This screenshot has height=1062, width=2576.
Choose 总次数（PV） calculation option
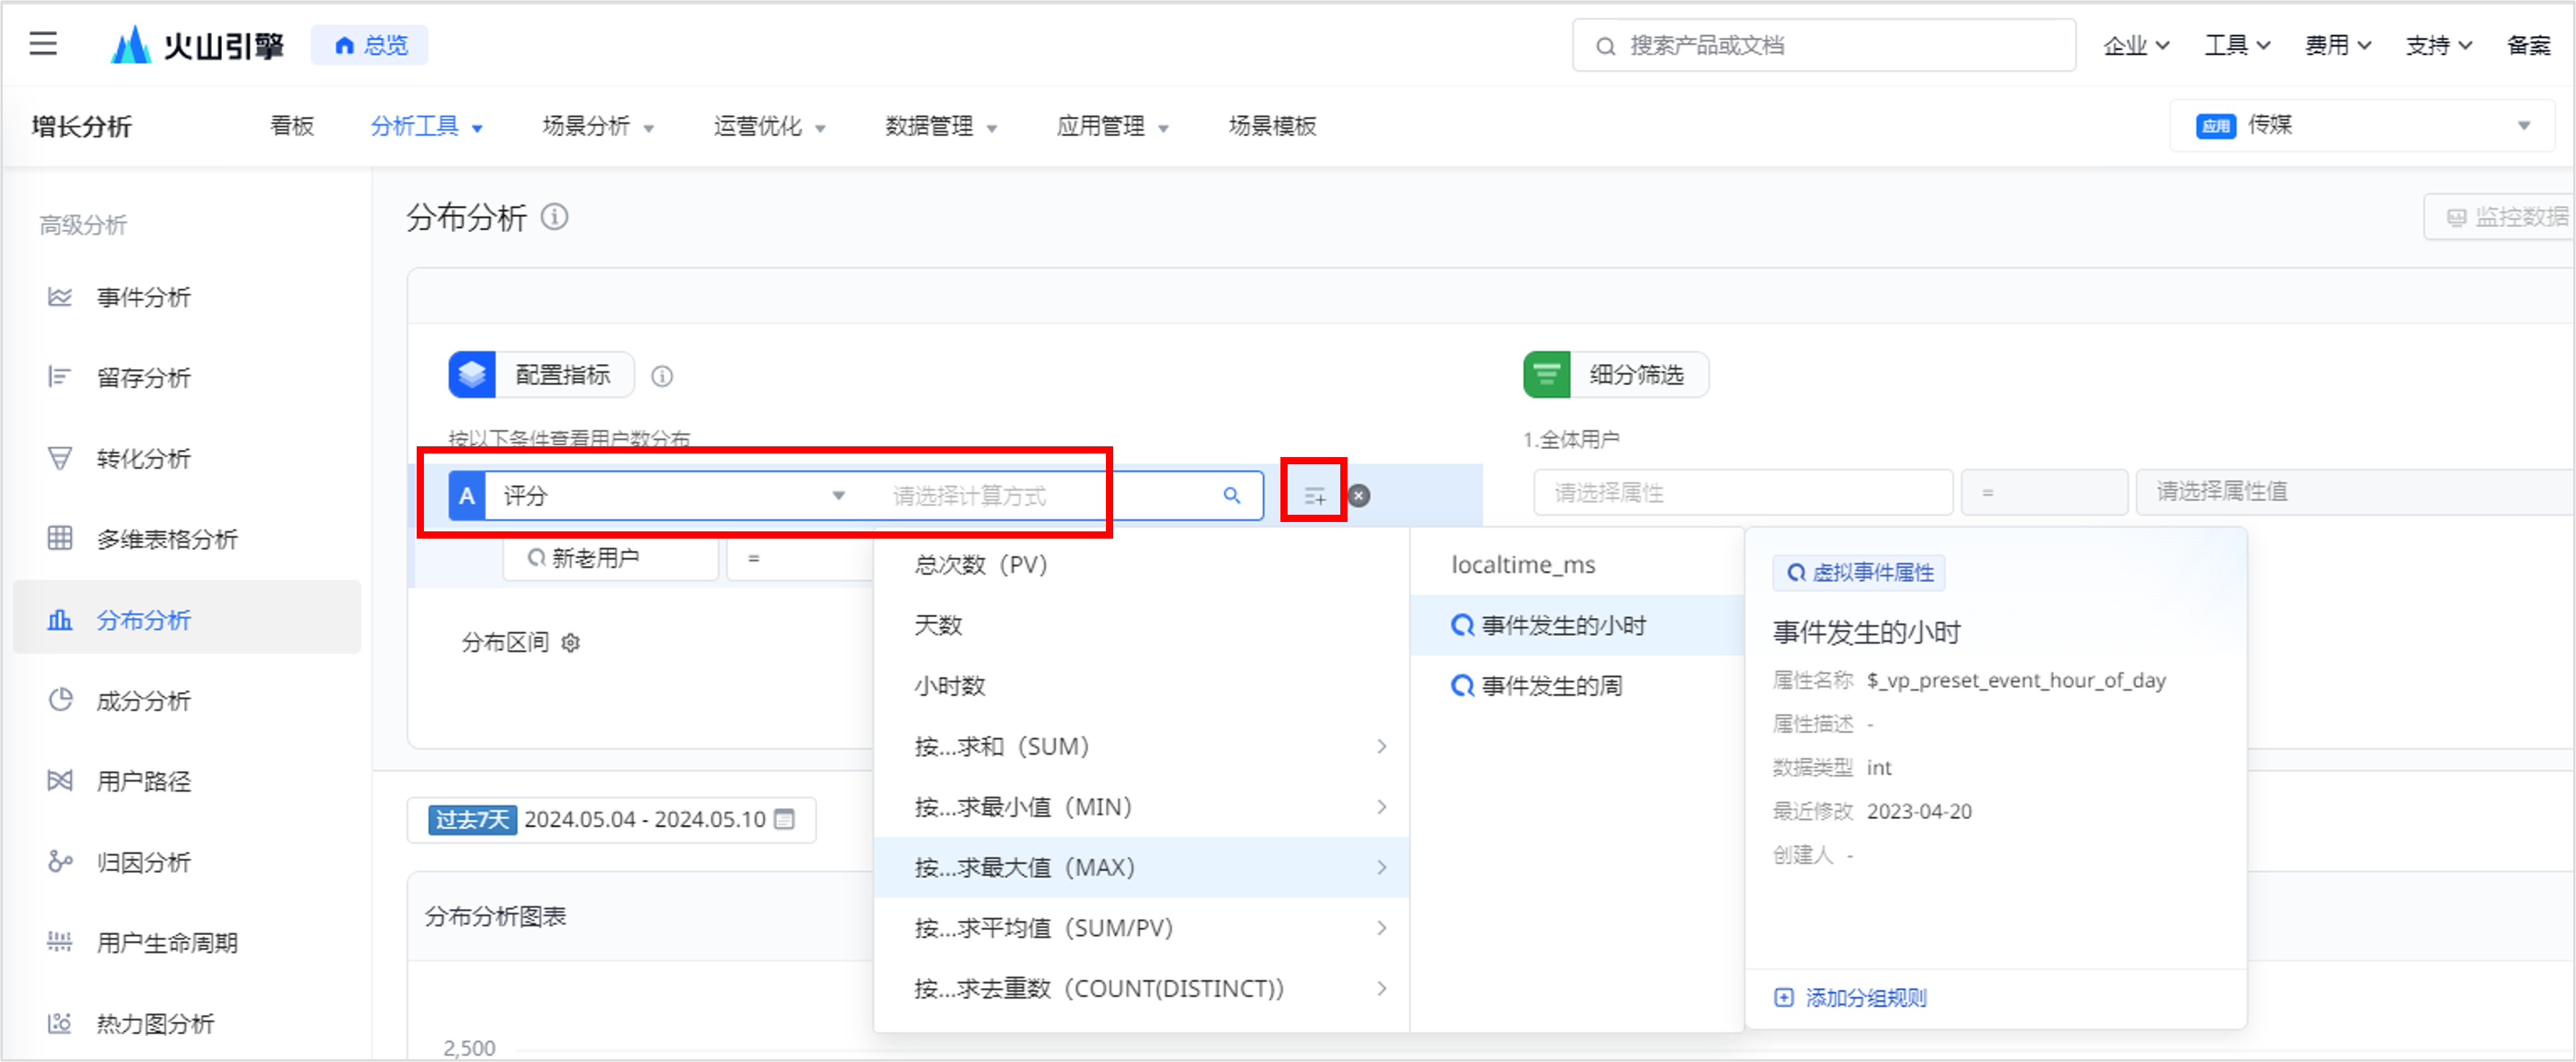click(1142, 565)
